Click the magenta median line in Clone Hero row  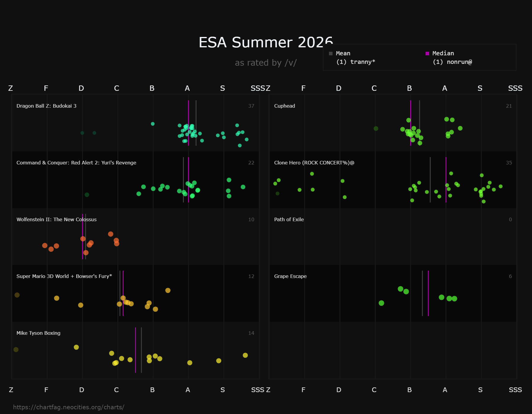click(x=446, y=180)
